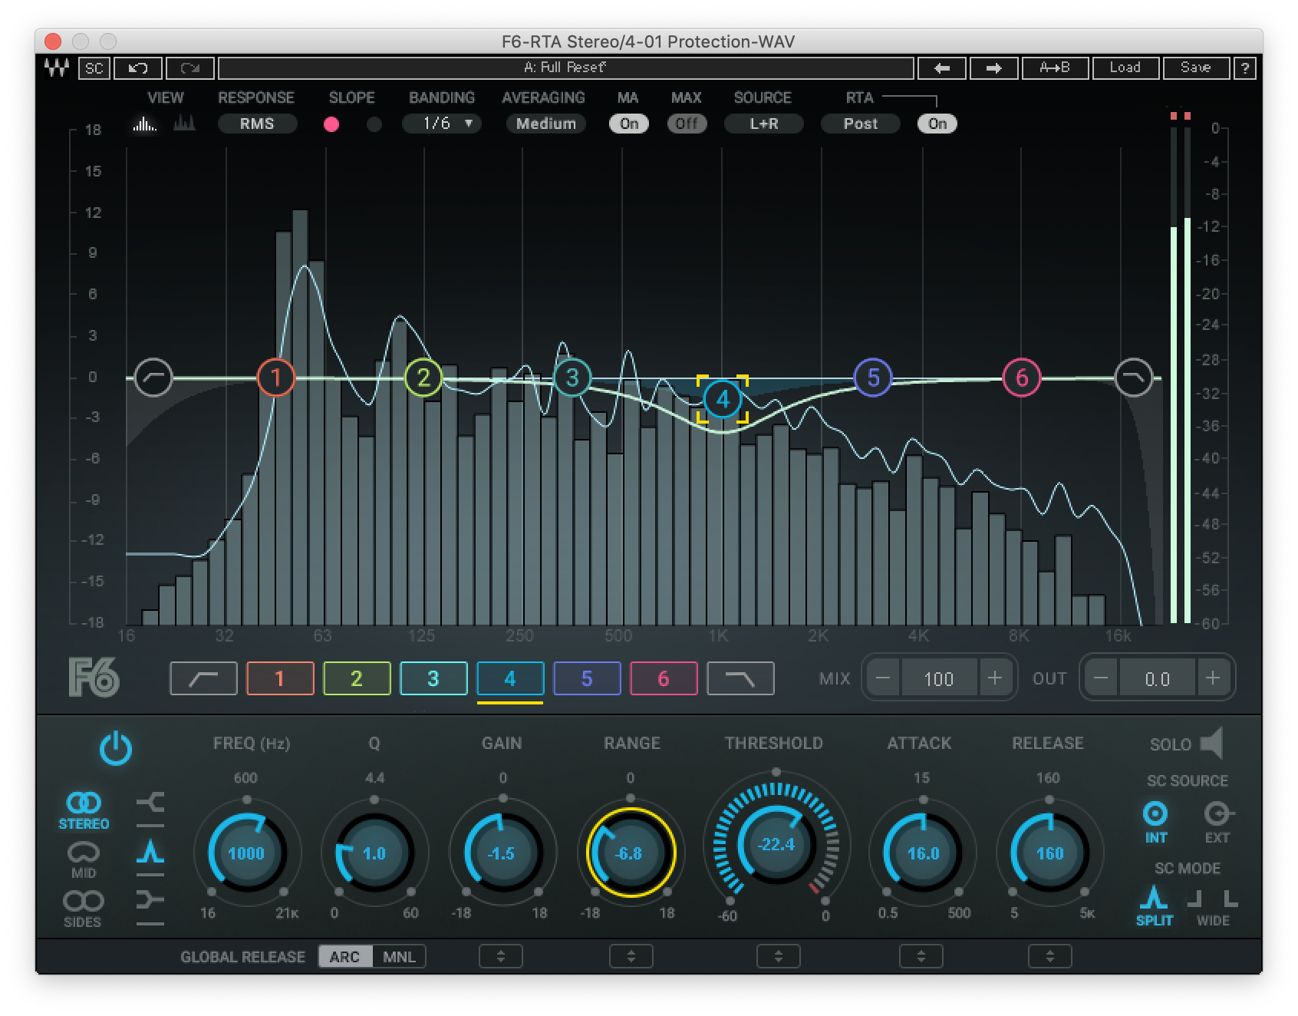The image size is (1298, 1016).
Task: Decrease the MIX value with minus
Action: coord(884,678)
